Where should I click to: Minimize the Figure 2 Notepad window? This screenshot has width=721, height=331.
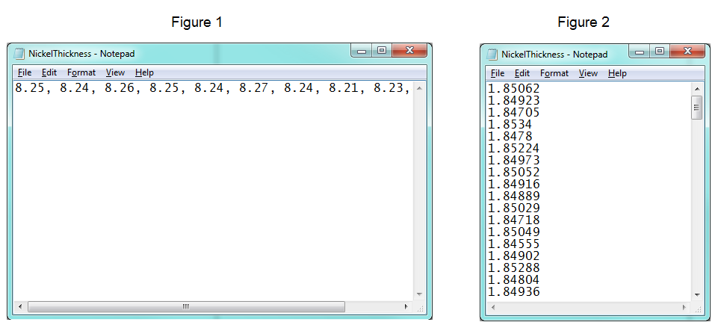click(x=640, y=51)
